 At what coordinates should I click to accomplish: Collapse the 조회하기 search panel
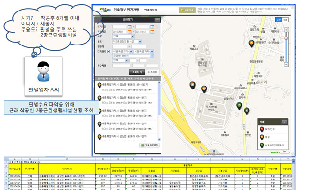pyautogui.click(x=157, y=20)
